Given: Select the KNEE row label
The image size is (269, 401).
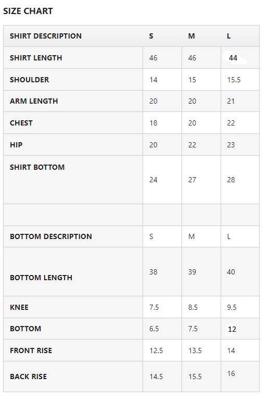Looking at the screenshot, I should (19, 307).
